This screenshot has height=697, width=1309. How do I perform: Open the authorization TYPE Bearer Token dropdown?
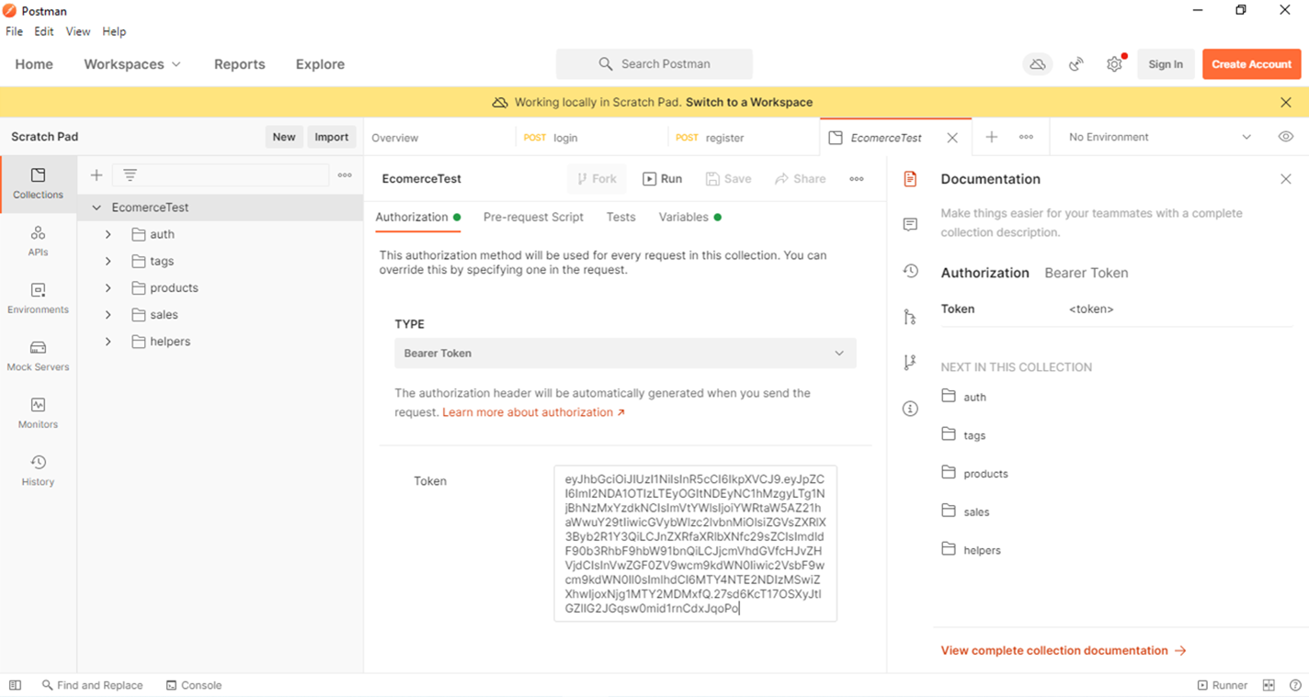[625, 354]
